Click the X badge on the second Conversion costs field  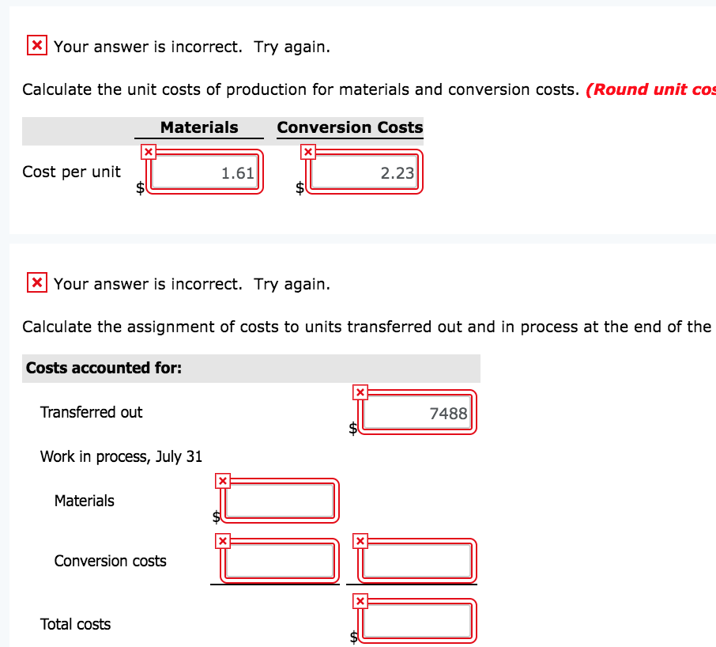[x=360, y=539]
